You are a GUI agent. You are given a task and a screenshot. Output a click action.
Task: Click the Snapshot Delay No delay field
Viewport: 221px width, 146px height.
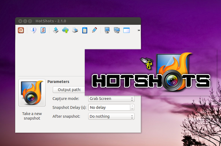point(109,107)
